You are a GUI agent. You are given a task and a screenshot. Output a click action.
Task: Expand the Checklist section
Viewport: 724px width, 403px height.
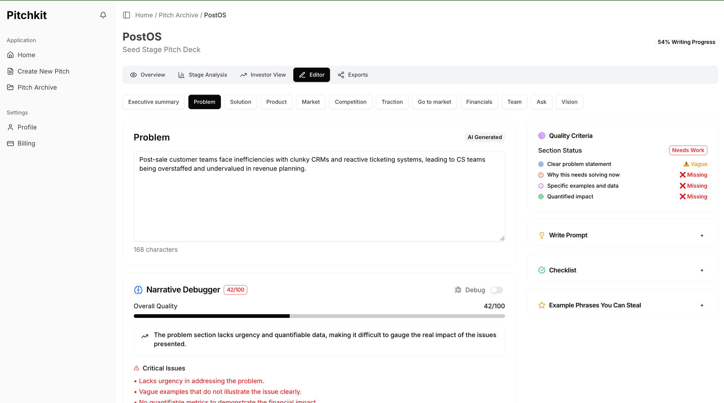702,270
